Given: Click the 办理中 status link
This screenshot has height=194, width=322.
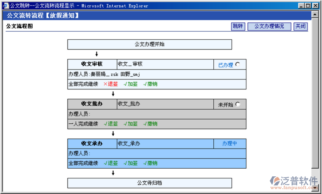Looking at the screenshot, I should (x=229, y=143).
